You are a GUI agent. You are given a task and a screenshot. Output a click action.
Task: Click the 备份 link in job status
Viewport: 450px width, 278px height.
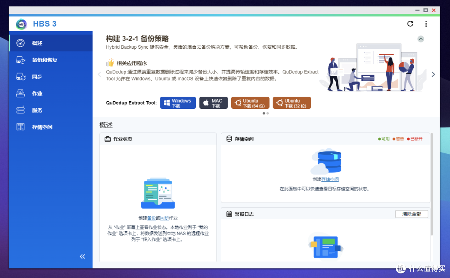[x=151, y=218]
